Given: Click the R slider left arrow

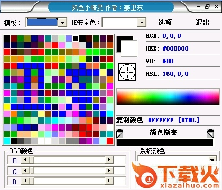Looking at the screenshot, I should [x=25, y=160].
